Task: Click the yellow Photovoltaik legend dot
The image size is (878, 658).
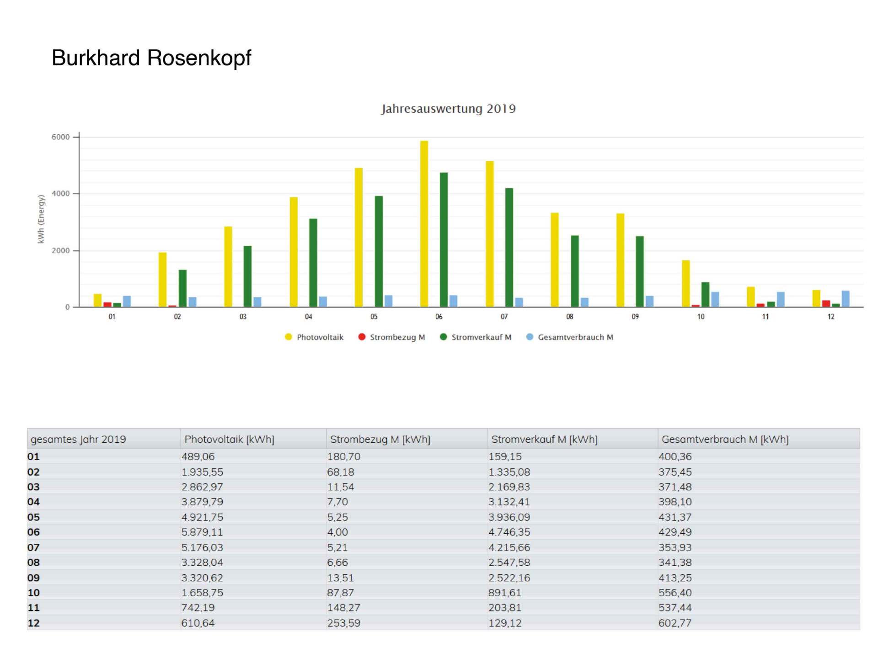Action: click(289, 337)
